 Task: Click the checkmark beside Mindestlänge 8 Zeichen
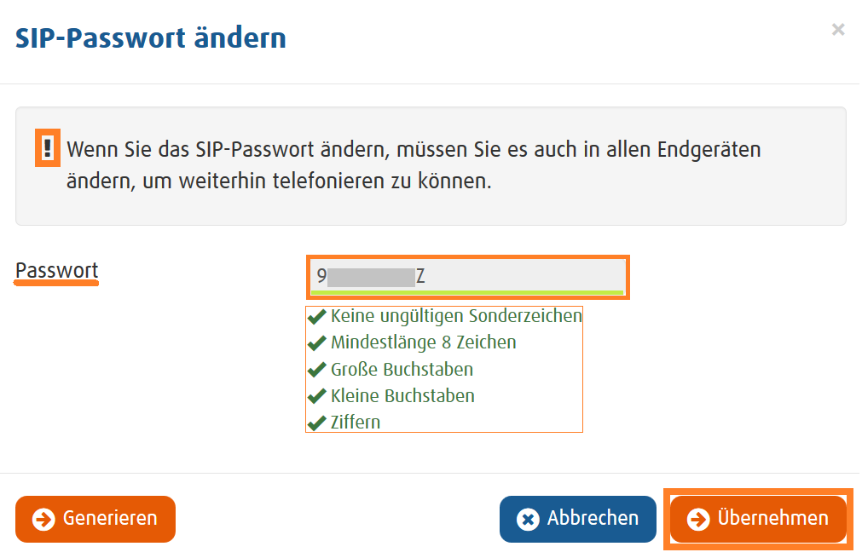[x=317, y=342]
